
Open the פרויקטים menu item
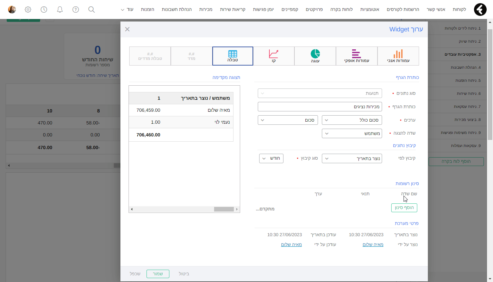click(314, 10)
